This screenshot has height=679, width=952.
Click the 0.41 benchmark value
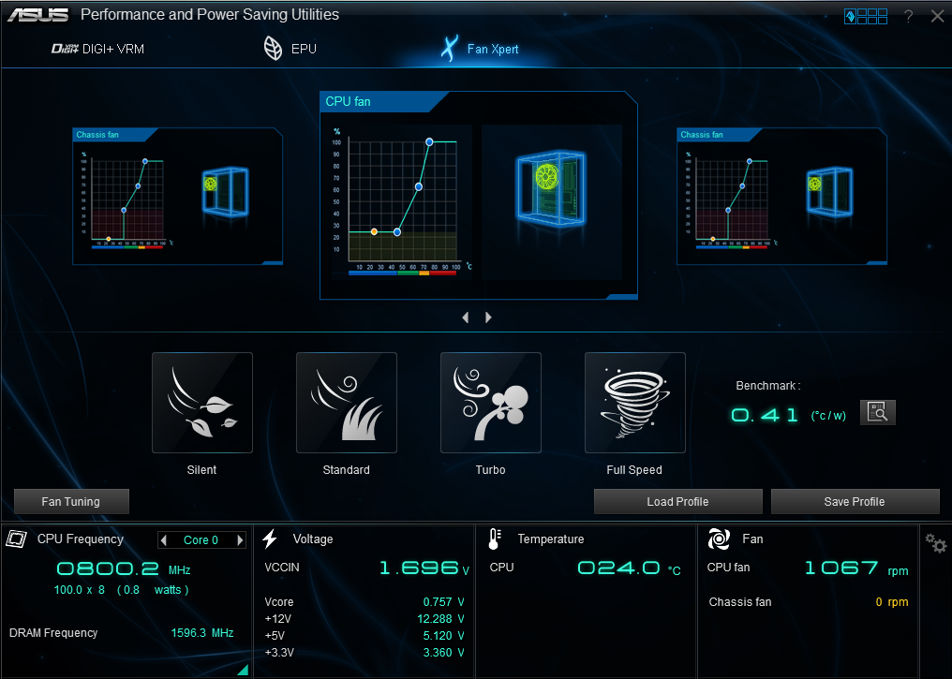coord(765,415)
